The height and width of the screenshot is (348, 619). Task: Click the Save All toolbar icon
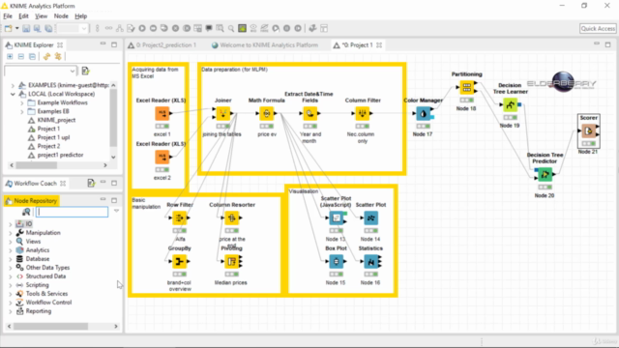[48, 28]
